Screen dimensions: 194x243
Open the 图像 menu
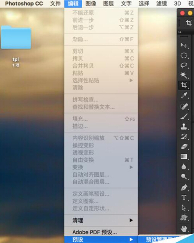pyautogui.click(x=91, y=3)
